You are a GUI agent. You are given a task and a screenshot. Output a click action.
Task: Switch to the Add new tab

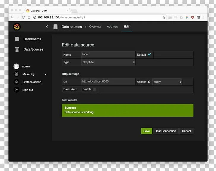(112, 27)
